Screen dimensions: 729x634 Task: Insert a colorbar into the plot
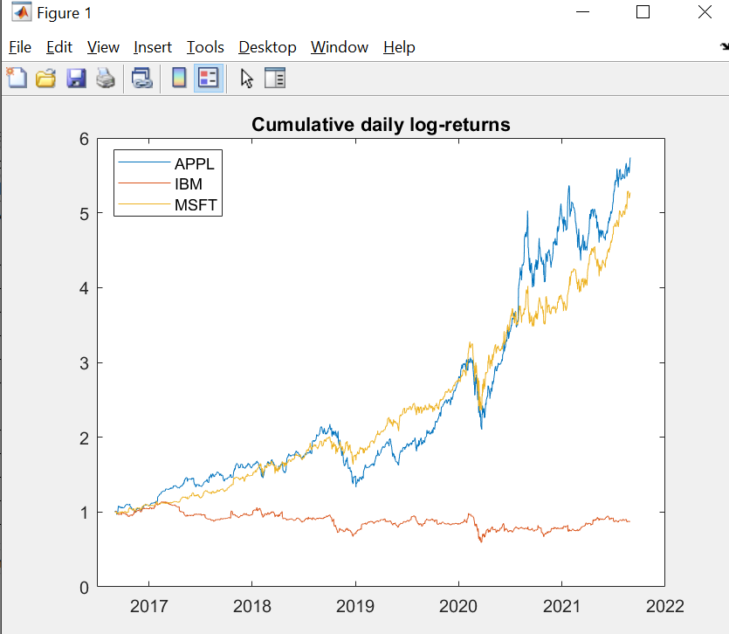(x=178, y=78)
